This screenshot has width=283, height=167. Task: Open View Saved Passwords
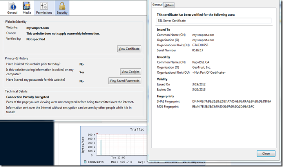[125, 81]
